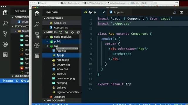Viewport: 188px width, 105px height.
Task: Split the editor with split icon
Action: (x=181, y=12)
